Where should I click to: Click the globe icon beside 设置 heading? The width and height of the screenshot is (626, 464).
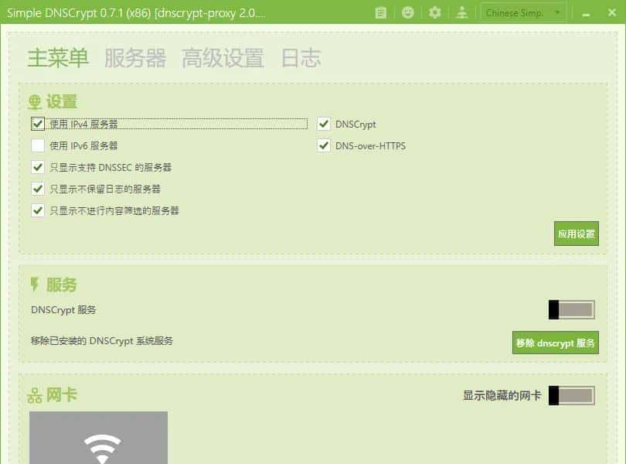pyautogui.click(x=34, y=101)
